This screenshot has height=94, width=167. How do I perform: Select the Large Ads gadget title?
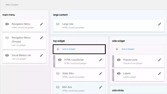[x=68, y=24]
